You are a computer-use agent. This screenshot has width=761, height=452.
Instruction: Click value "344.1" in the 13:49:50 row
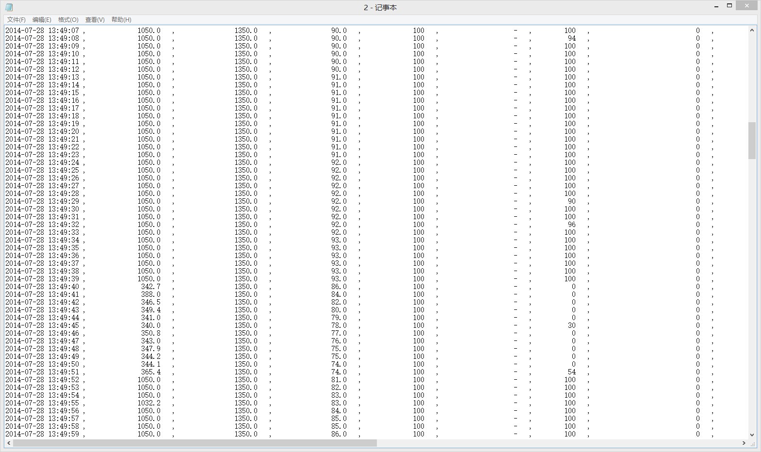pyautogui.click(x=151, y=364)
